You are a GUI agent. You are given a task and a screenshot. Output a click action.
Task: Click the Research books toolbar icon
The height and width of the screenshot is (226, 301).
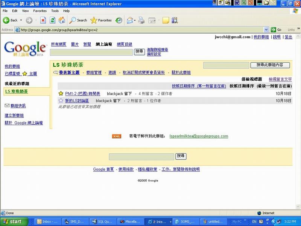175,20
